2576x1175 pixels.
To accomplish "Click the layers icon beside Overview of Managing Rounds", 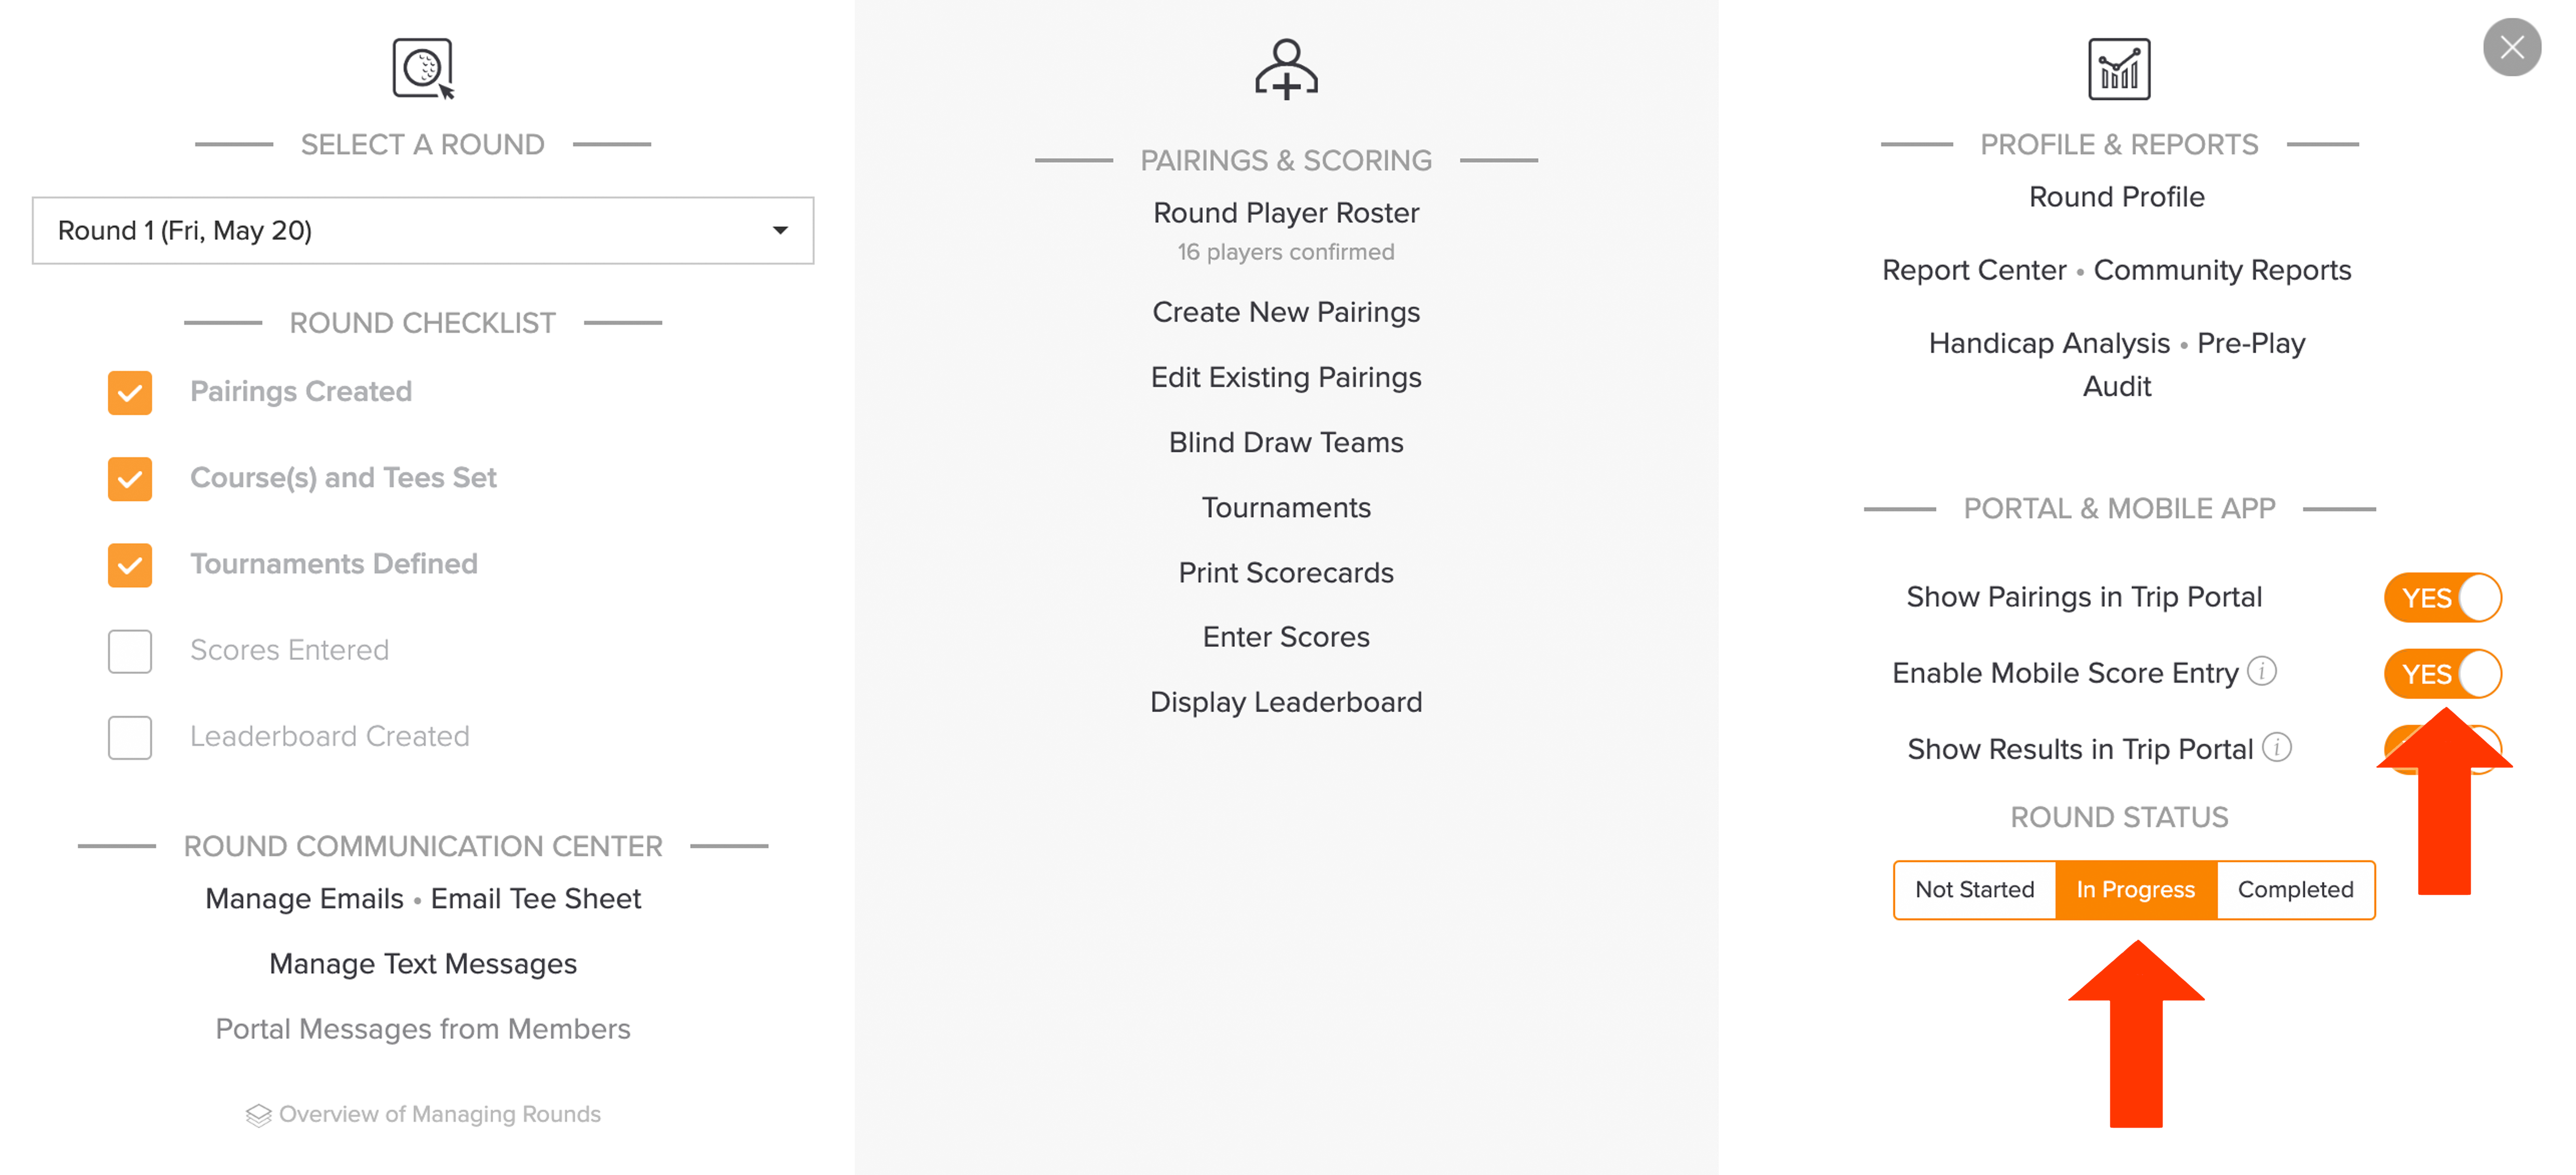I will click(x=258, y=1114).
